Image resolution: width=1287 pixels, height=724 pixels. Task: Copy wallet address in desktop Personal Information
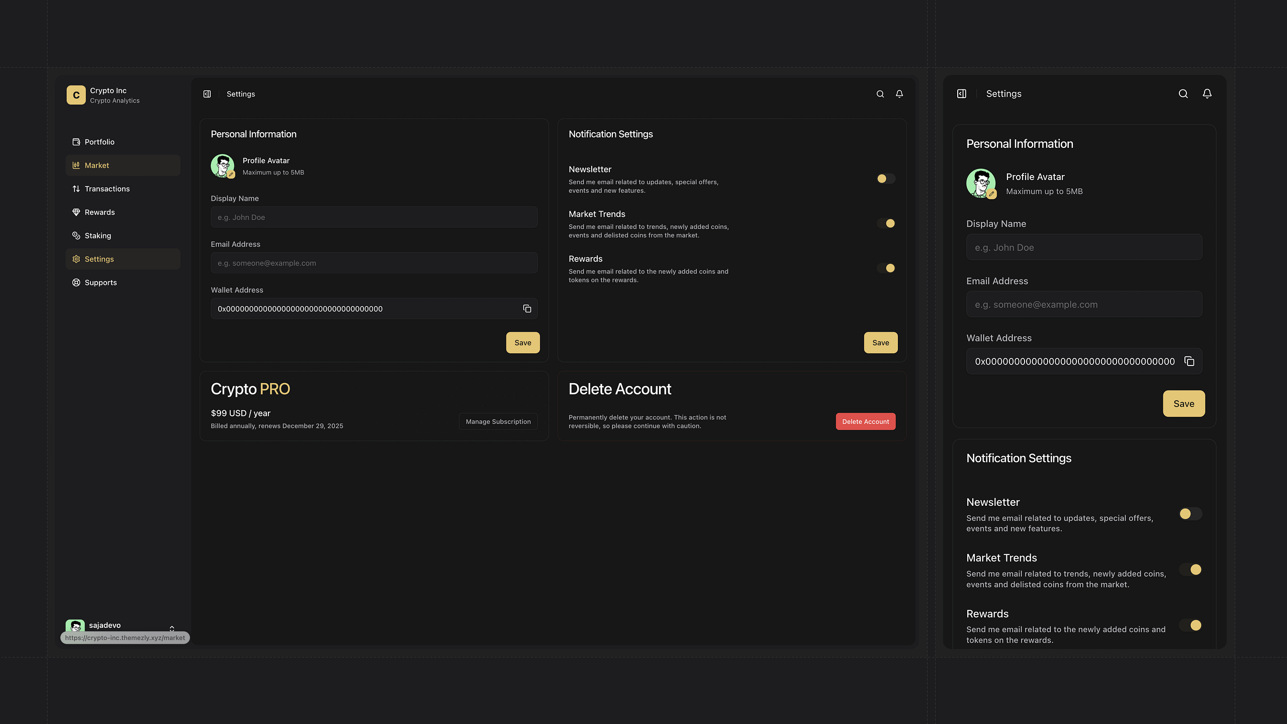[527, 309]
